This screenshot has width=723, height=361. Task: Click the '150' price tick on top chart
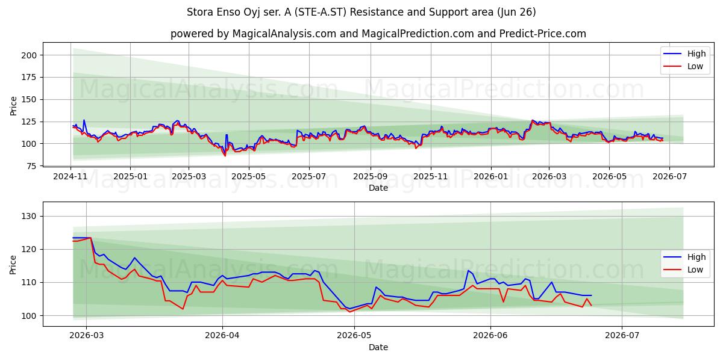(x=29, y=100)
